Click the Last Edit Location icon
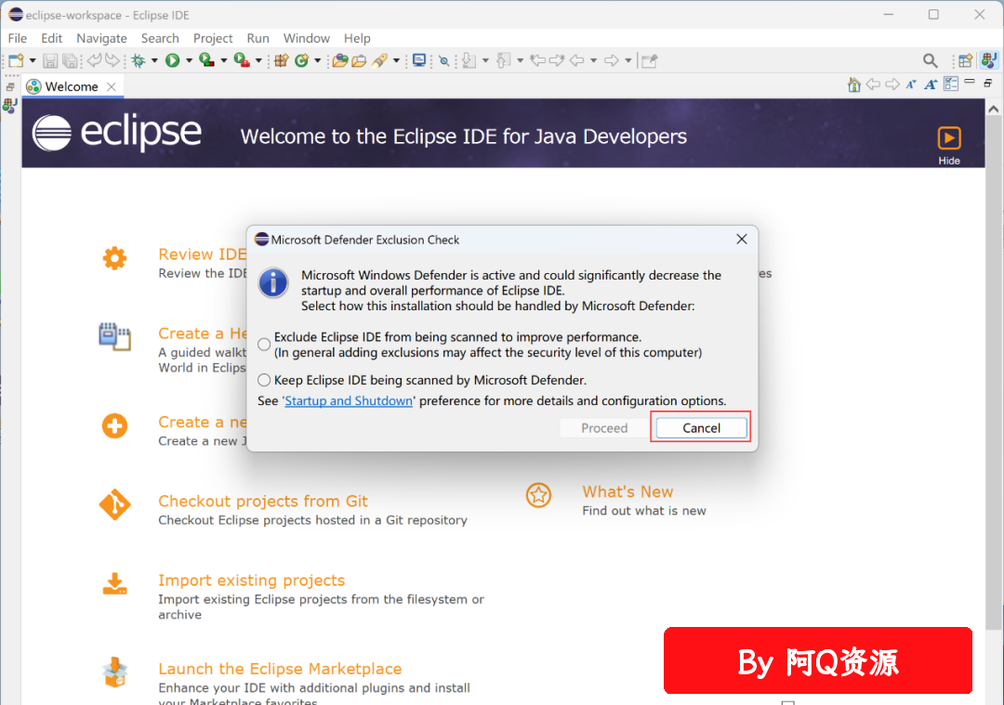Image resolution: width=1004 pixels, height=705 pixels. coord(538,60)
